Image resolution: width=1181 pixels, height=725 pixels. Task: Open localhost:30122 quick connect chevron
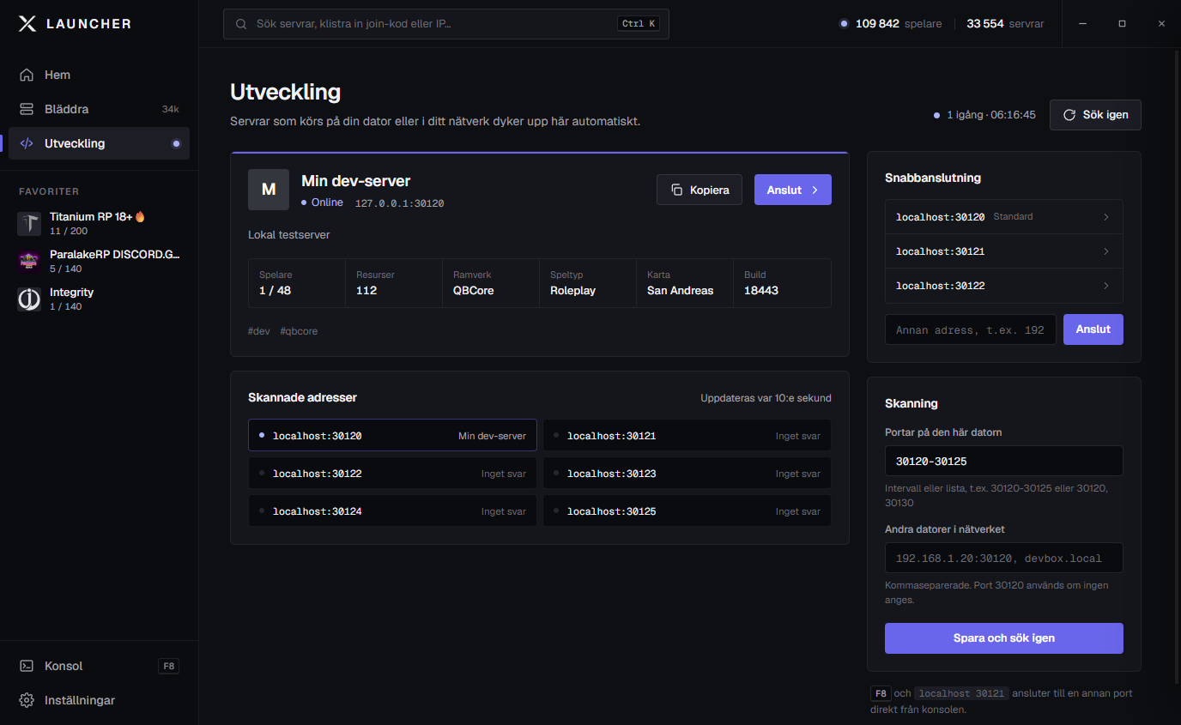coord(1106,286)
